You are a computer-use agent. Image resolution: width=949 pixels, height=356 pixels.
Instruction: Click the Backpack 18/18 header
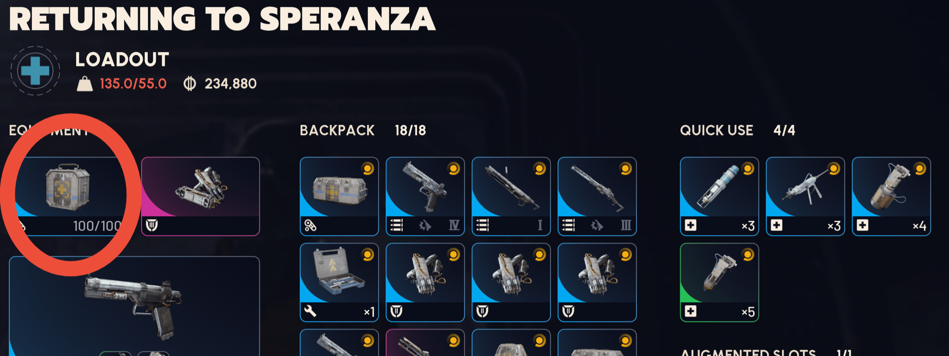(x=363, y=130)
